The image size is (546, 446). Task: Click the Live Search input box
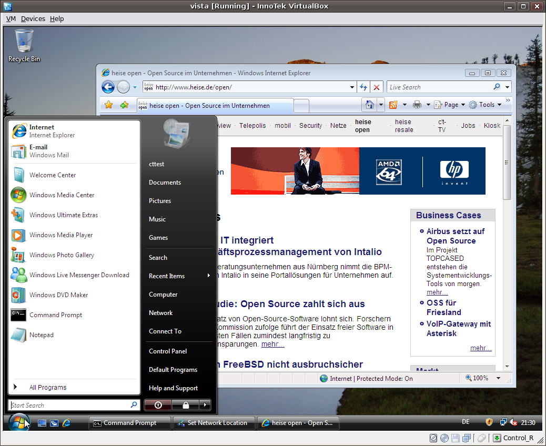pyautogui.click(x=439, y=87)
